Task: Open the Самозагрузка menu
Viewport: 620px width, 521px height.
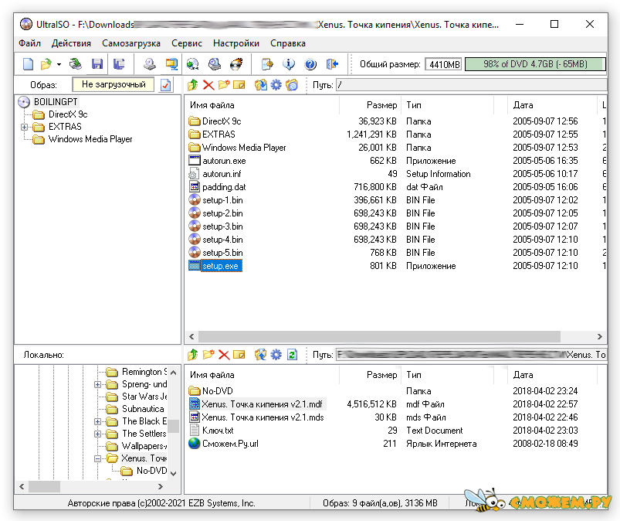Action: click(x=131, y=43)
